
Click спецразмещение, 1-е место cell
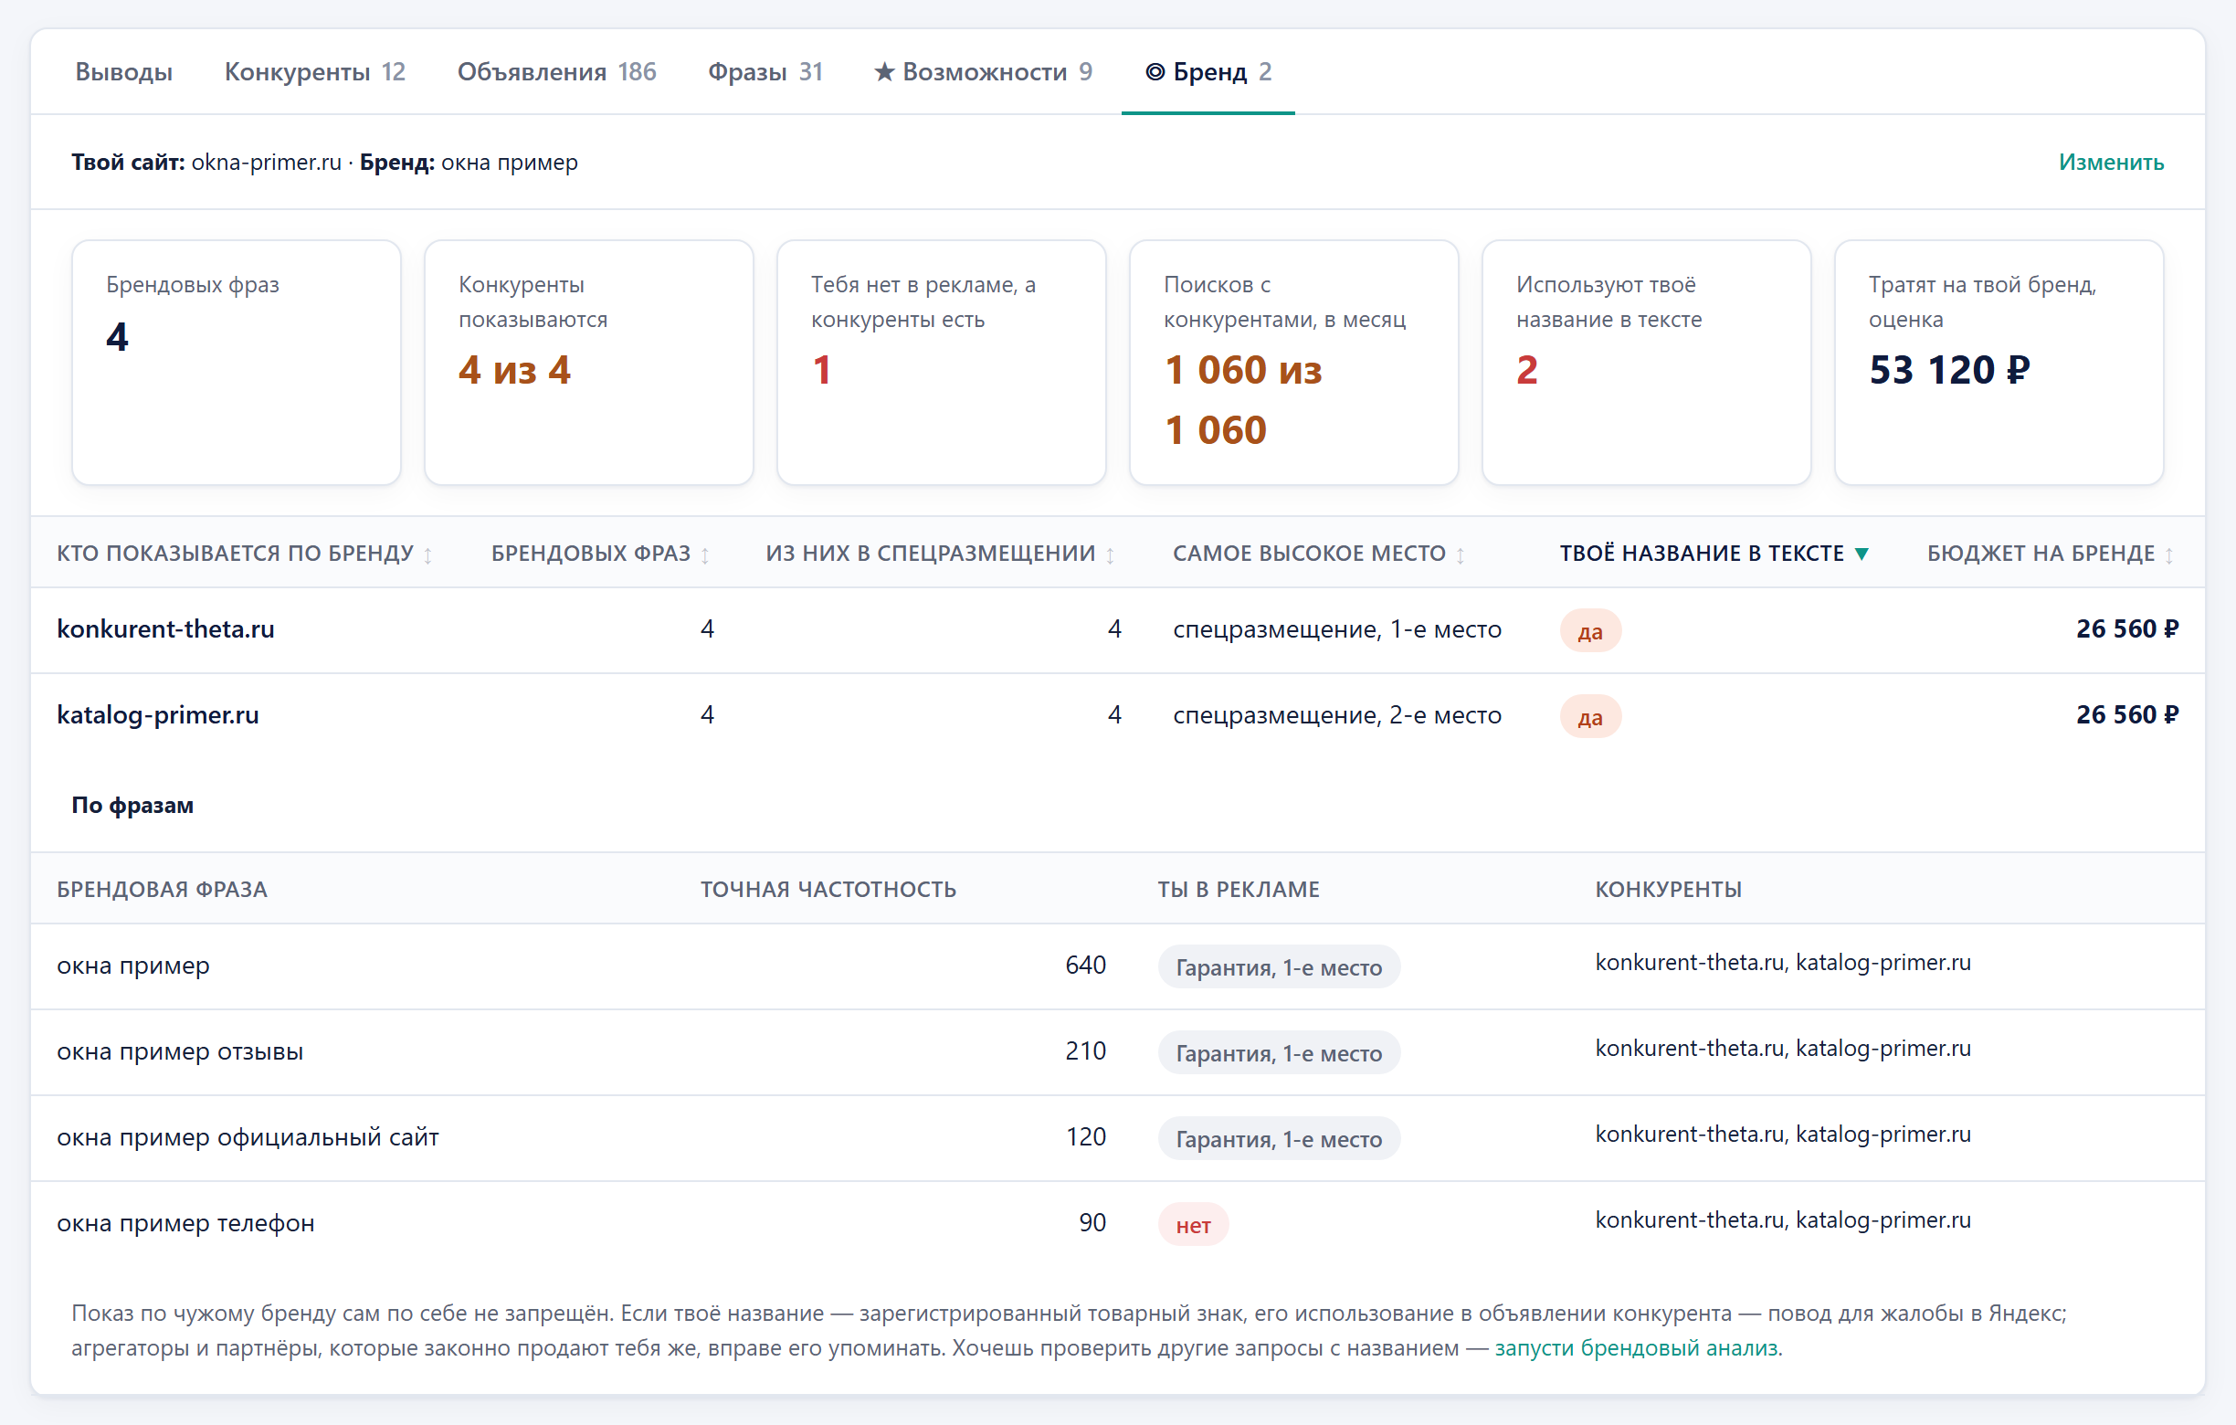click(1337, 629)
